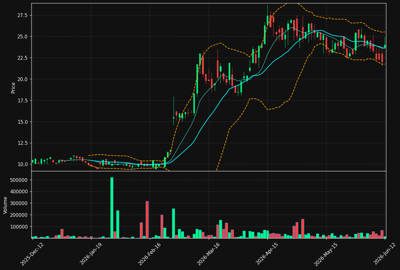
Task: Click the 27.5 price axis tick
Action: [x=23, y=15]
